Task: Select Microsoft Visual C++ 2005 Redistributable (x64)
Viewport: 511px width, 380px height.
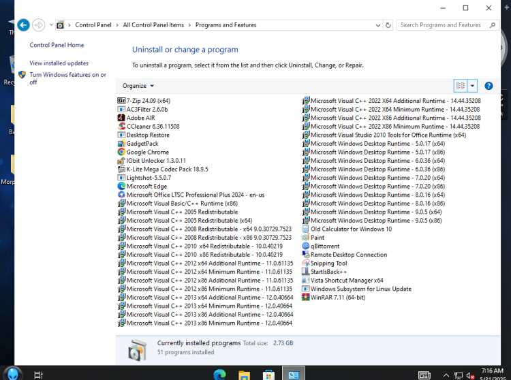Action: 185,220
